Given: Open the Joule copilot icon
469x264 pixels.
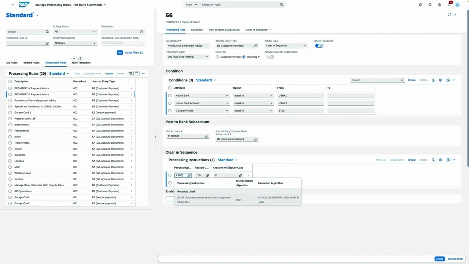Looking at the screenshot, I should tap(420, 5).
